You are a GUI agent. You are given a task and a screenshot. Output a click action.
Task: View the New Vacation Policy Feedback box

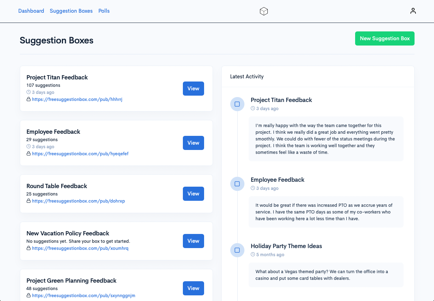click(193, 241)
